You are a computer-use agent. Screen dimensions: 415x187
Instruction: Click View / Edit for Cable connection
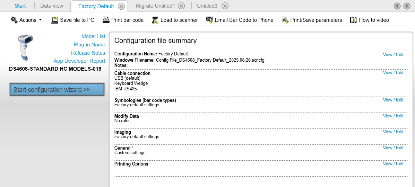[x=393, y=73]
